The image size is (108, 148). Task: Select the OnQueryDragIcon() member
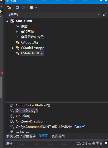pos(31,121)
